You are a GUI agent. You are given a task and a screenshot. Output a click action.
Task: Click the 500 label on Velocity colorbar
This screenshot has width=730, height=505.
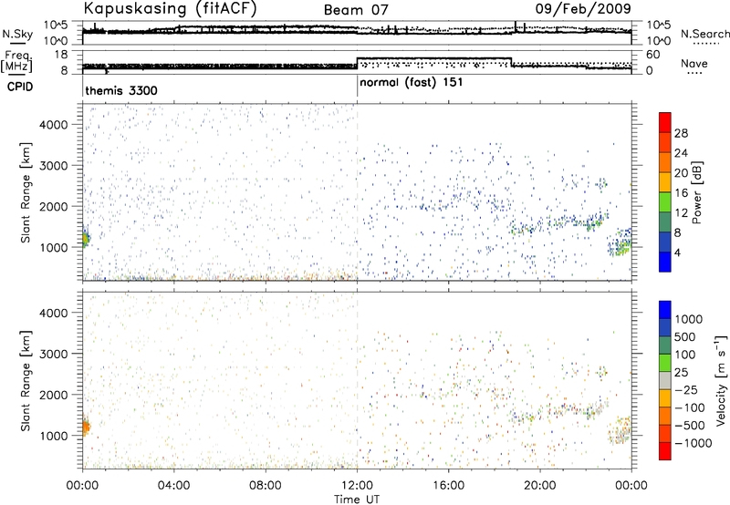click(685, 337)
